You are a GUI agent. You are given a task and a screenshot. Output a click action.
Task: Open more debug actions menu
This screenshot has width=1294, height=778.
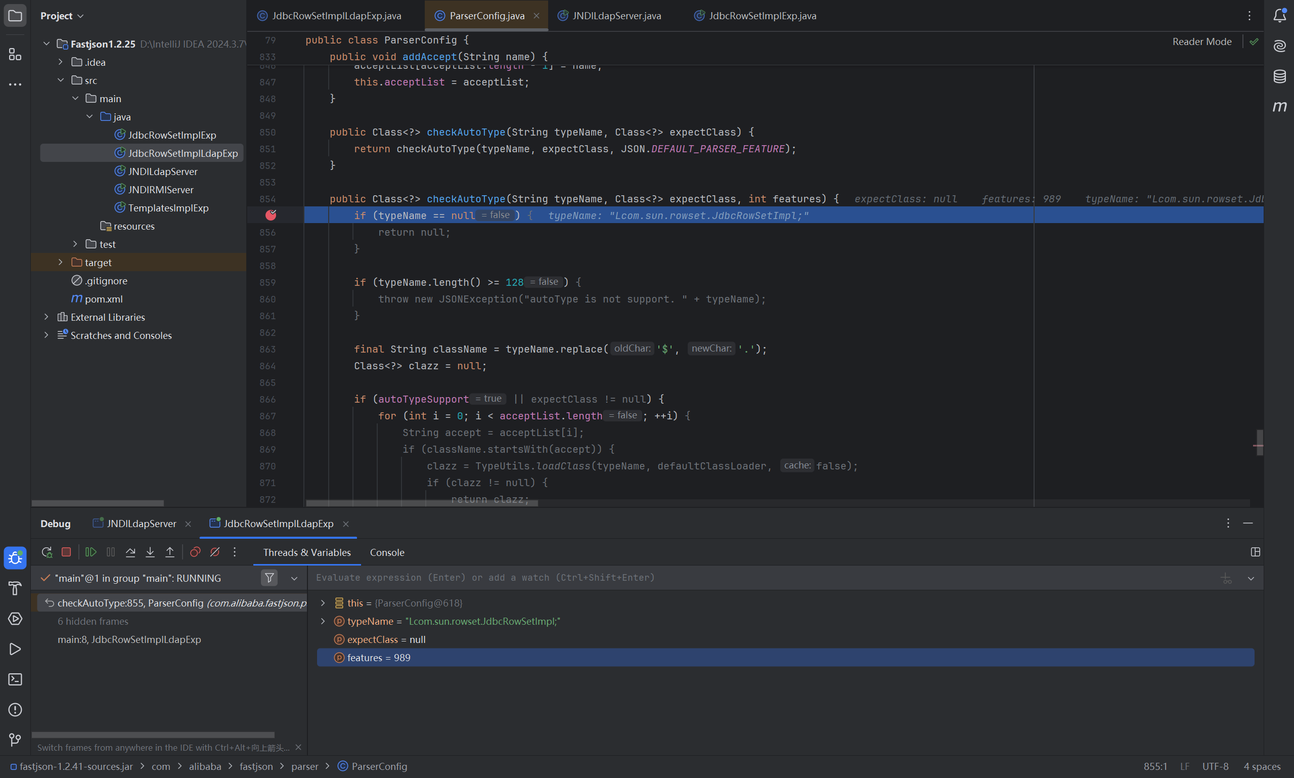[x=234, y=552]
